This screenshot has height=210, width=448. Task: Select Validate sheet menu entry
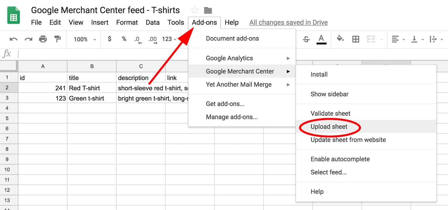coord(330,113)
